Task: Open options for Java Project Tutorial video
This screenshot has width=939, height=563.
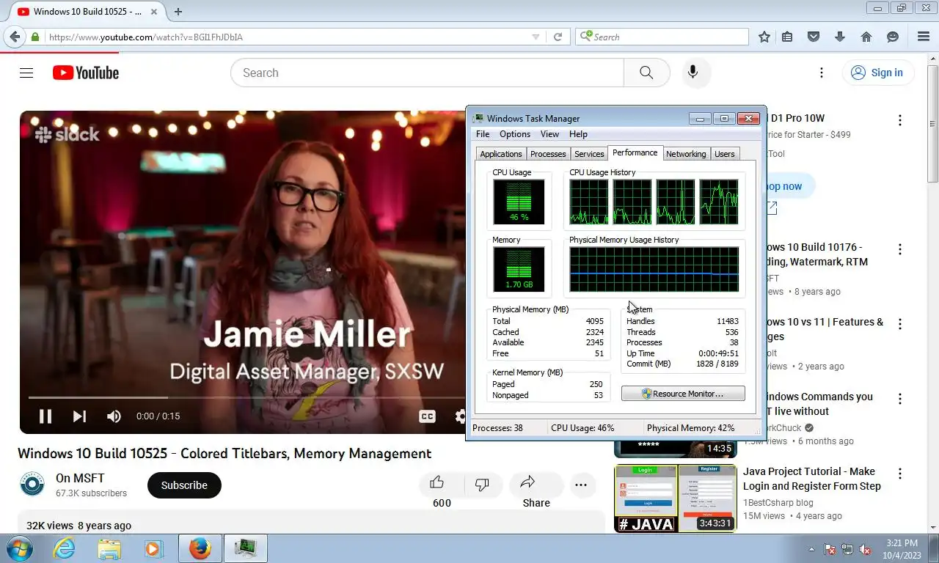Action: (x=900, y=474)
